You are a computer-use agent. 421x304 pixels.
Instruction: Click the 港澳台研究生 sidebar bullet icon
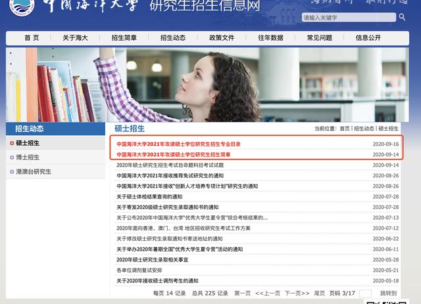[12, 171]
